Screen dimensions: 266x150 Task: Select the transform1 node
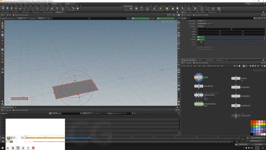(x=236, y=105)
